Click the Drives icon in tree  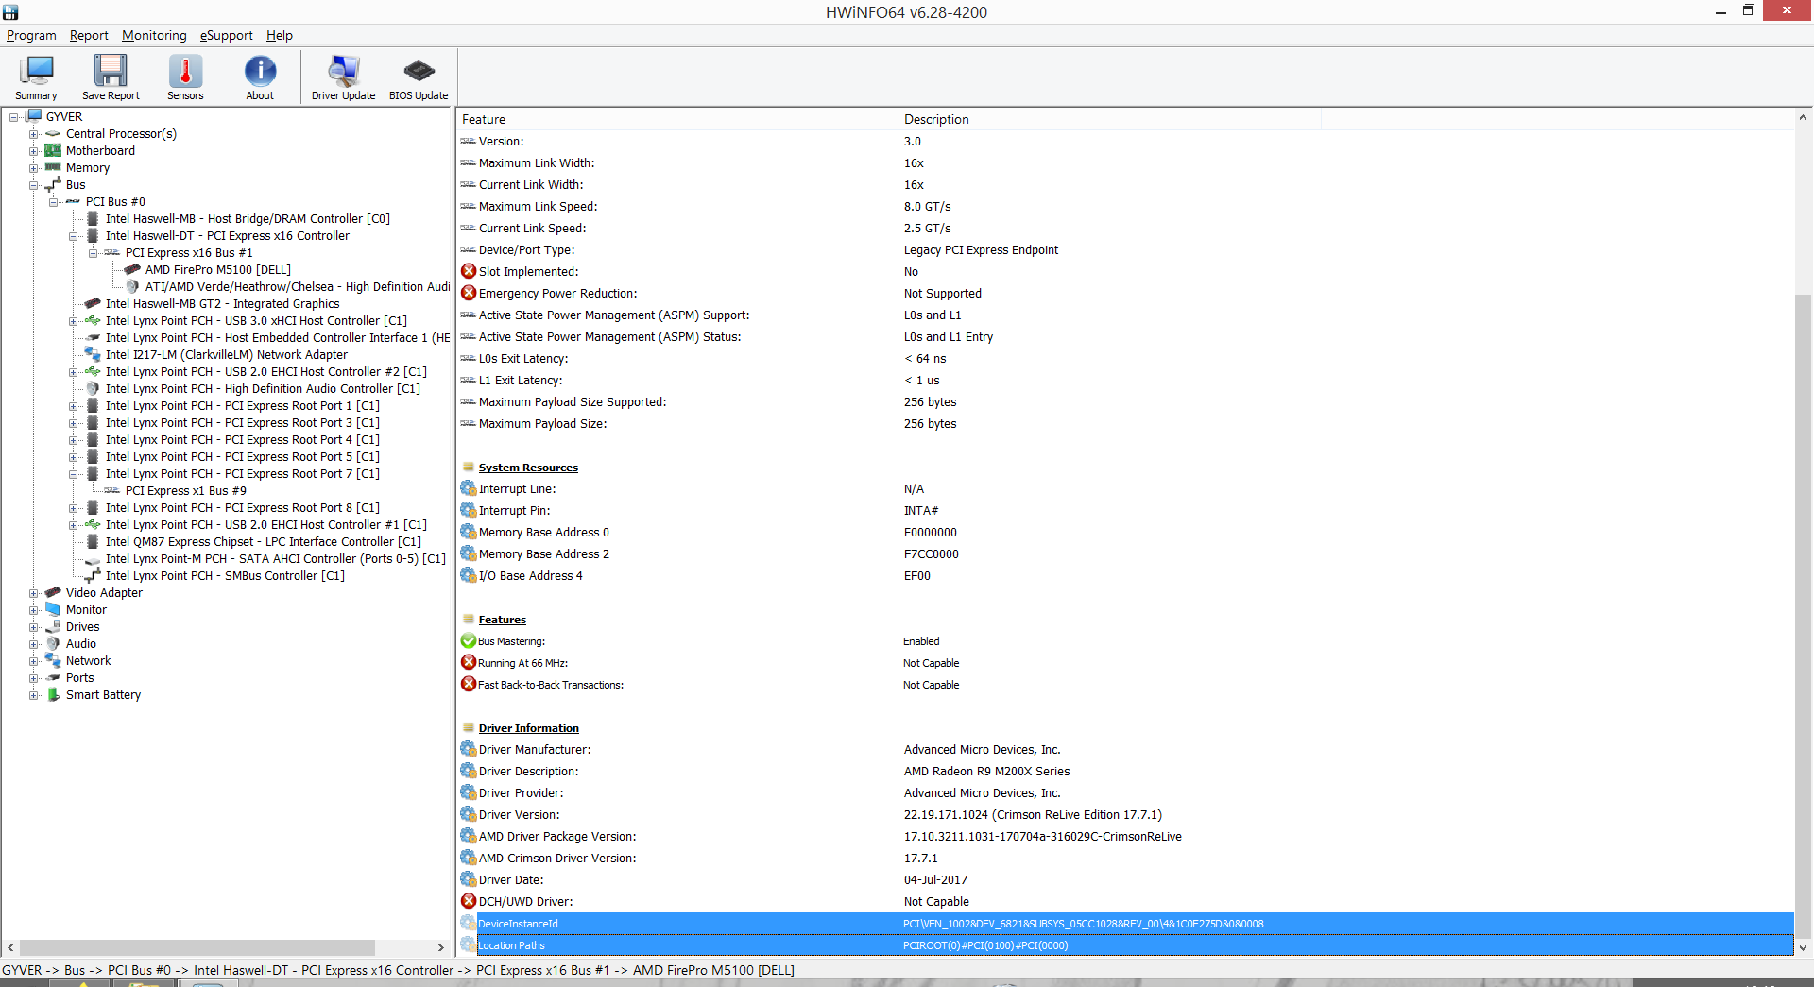(53, 626)
